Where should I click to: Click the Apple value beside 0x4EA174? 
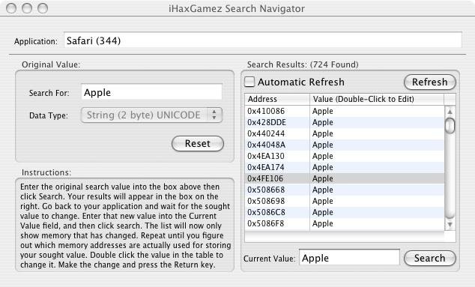click(323, 167)
